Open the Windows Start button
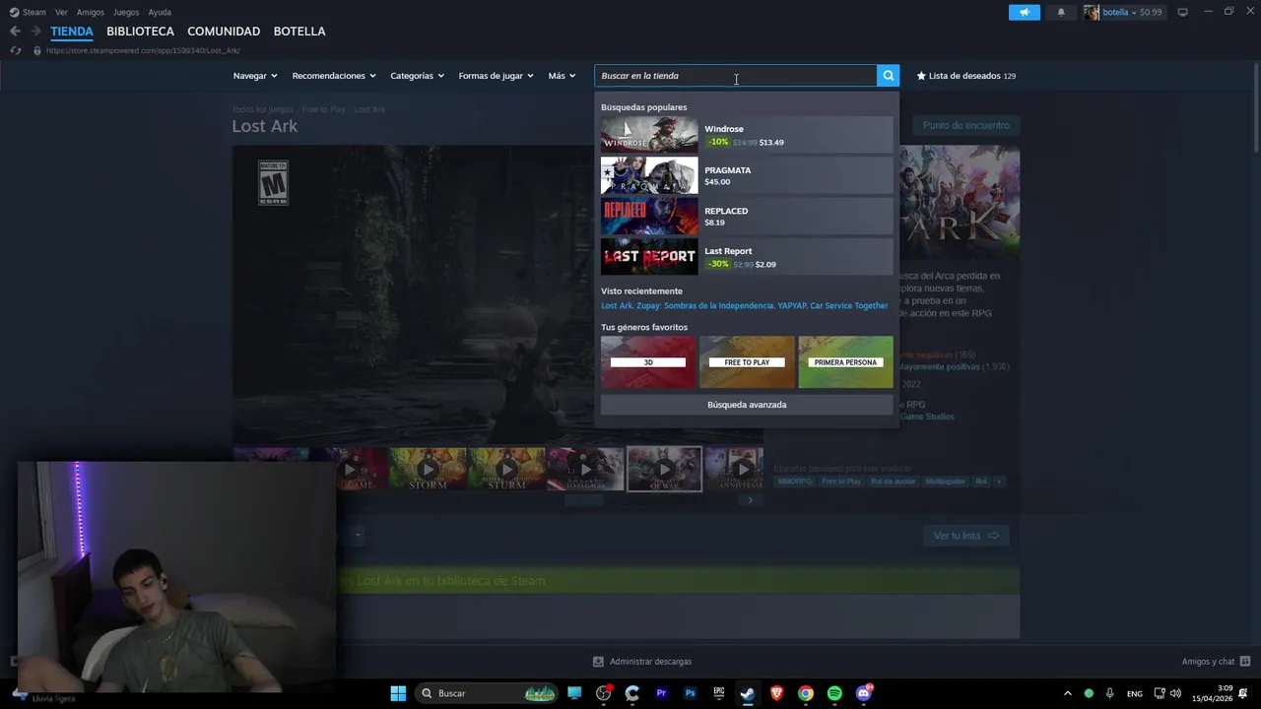Image resolution: width=1261 pixels, height=709 pixels. pos(398,693)
